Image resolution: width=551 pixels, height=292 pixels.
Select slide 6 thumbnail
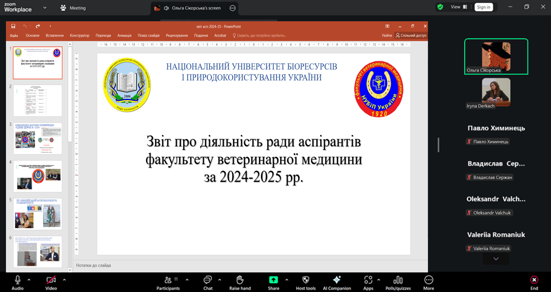click(37, 252)
